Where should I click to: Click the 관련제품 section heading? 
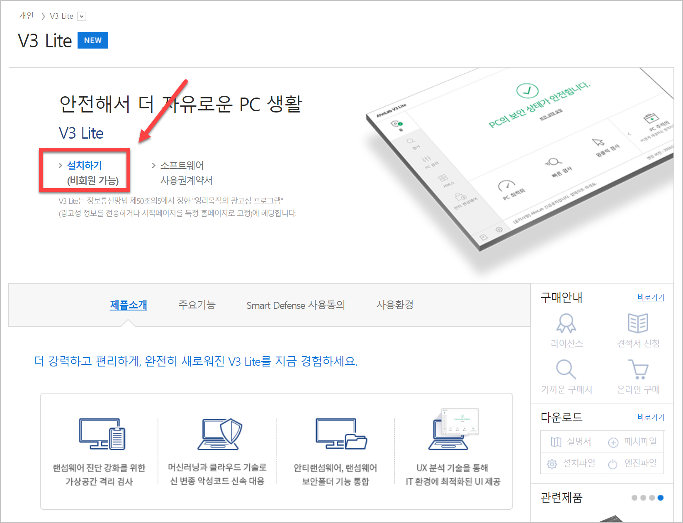tap(561, 497)
